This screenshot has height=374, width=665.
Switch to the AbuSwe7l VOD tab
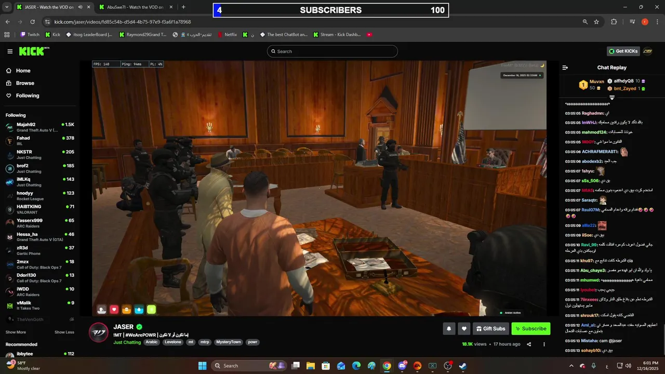[x=135, y=7]
